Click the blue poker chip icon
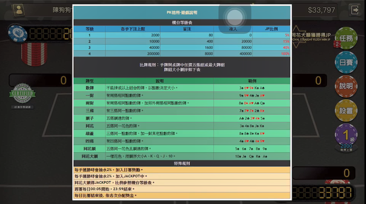The height and width of the screenshot is (204, 366). click(x=18, y=33)
